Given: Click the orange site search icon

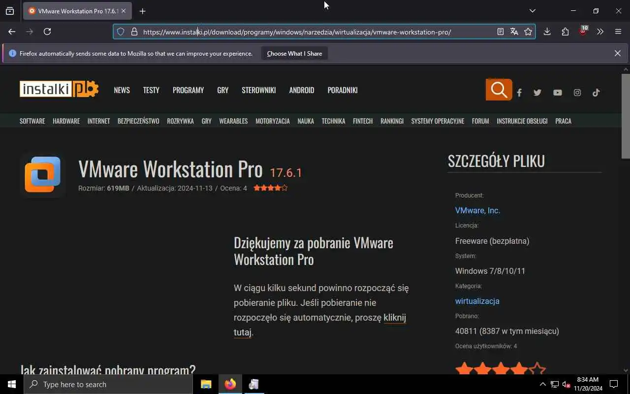Looking at the screenshot, I should click(x=499, y=90).
